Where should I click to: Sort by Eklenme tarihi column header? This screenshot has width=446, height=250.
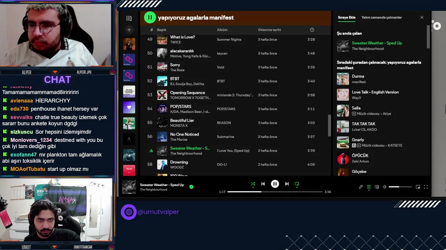click(x=269, y=30)
